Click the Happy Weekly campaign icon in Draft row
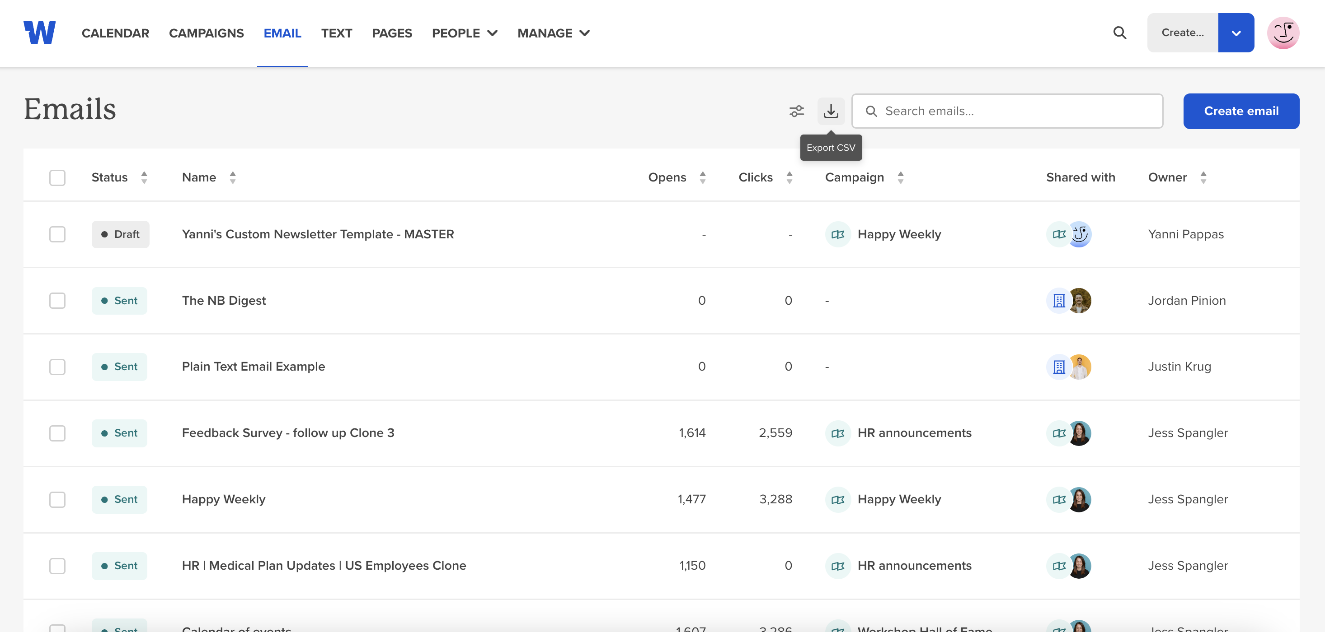Viewport: 1325px width, 632px height. [x=837, y=234]
